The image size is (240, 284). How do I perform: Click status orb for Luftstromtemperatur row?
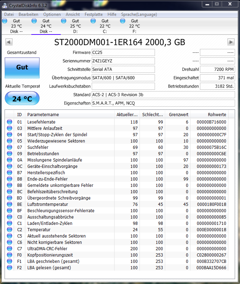click(9, 204)
